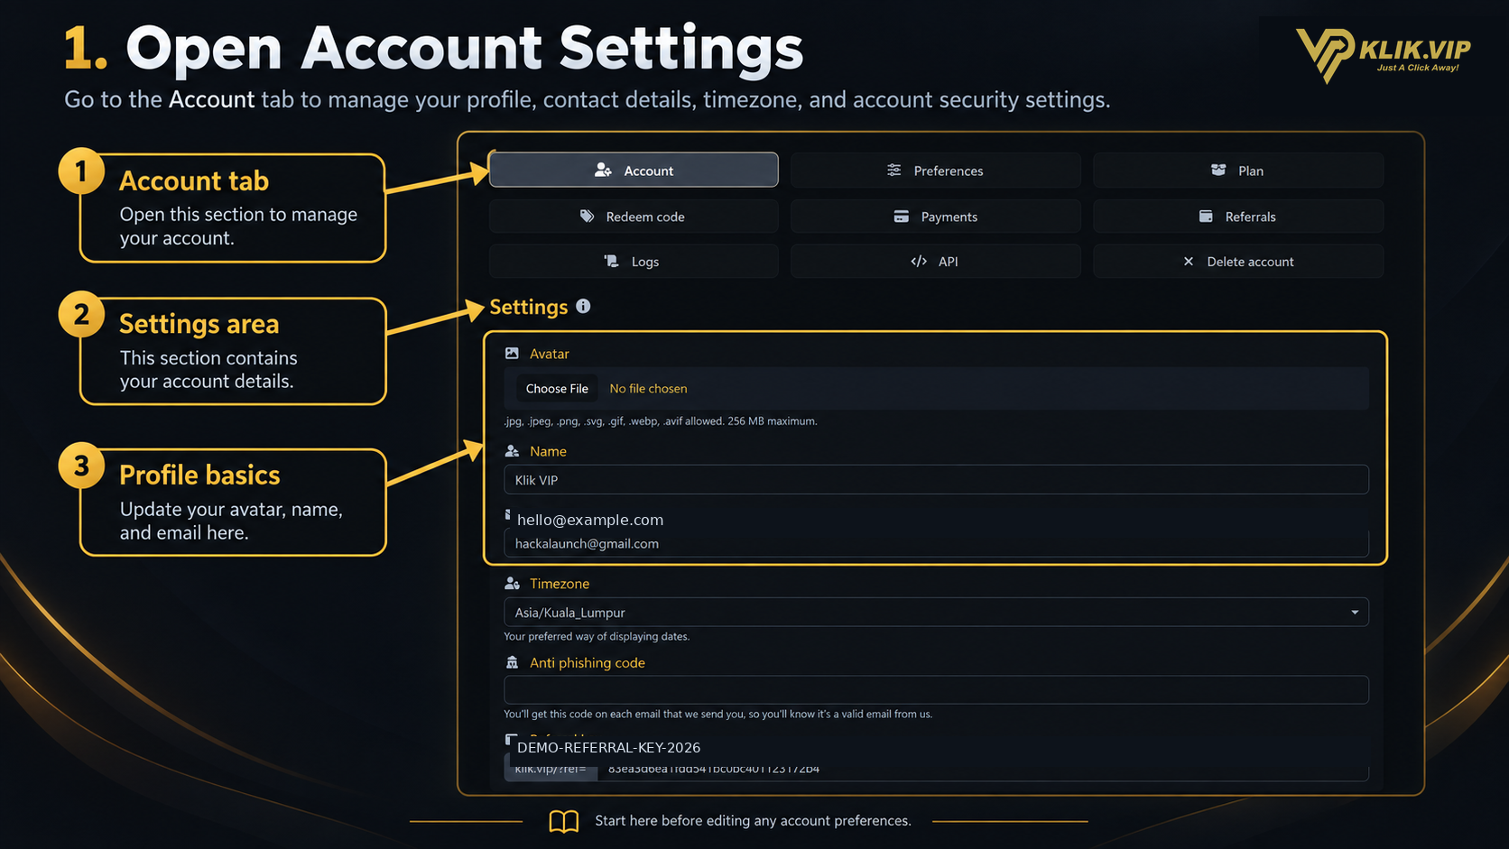Screen dimensions: 1509x849
Task: Click the 'No file chosen' text
Action: point(648,388)
